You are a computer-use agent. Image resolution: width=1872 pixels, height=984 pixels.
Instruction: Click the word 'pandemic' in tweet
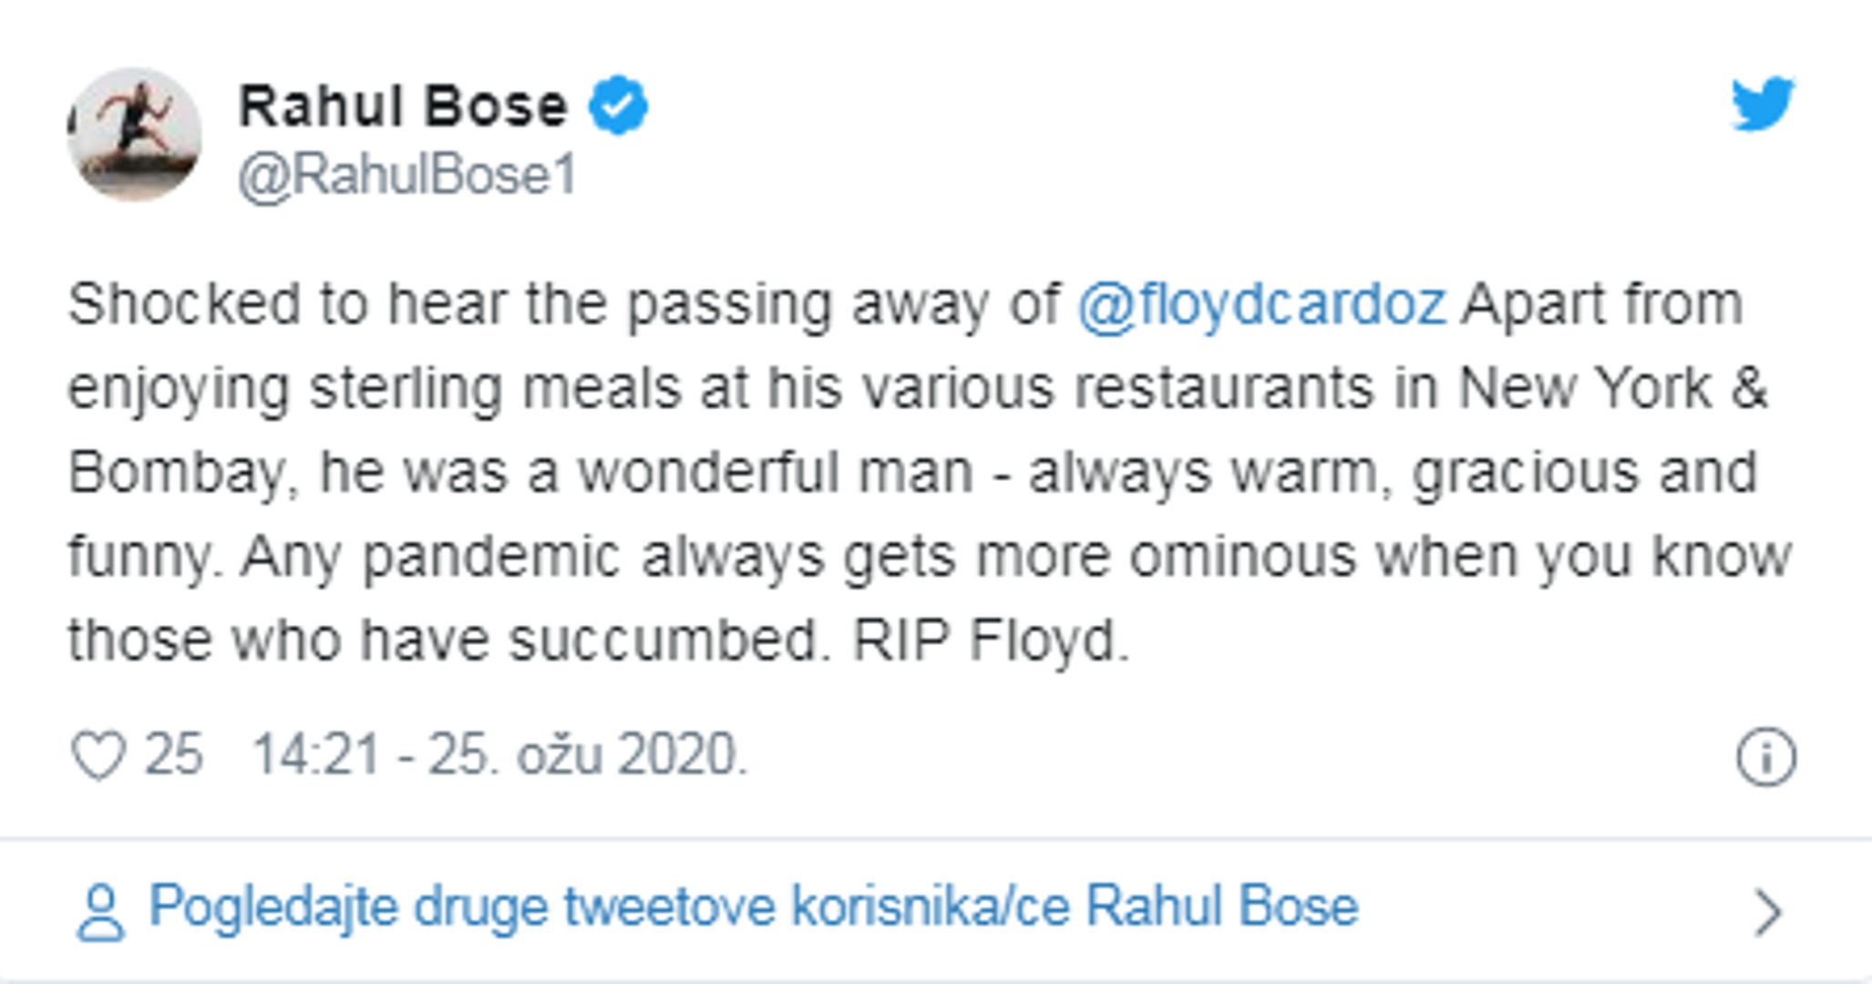point(491,557)
